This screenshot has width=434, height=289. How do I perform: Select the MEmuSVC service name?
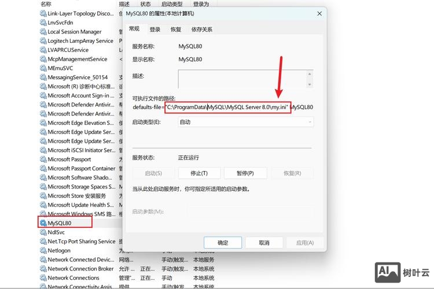click(60, 68)
